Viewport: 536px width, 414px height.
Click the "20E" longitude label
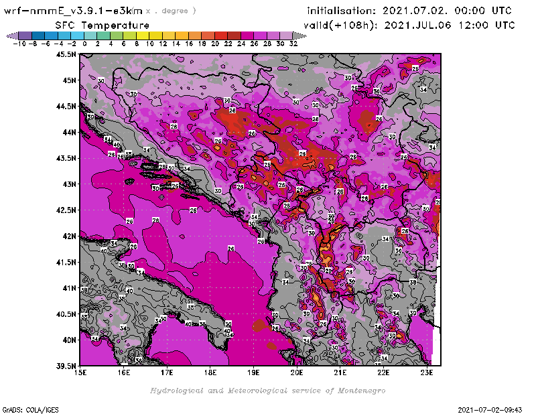pos(297,372)
